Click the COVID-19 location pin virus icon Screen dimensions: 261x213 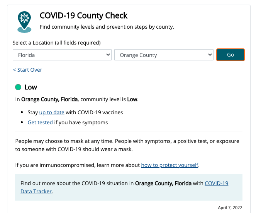tap(25, 21)
